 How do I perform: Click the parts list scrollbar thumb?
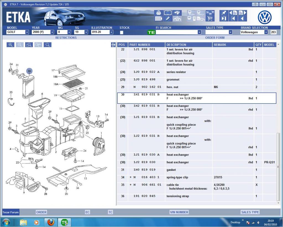278,167
